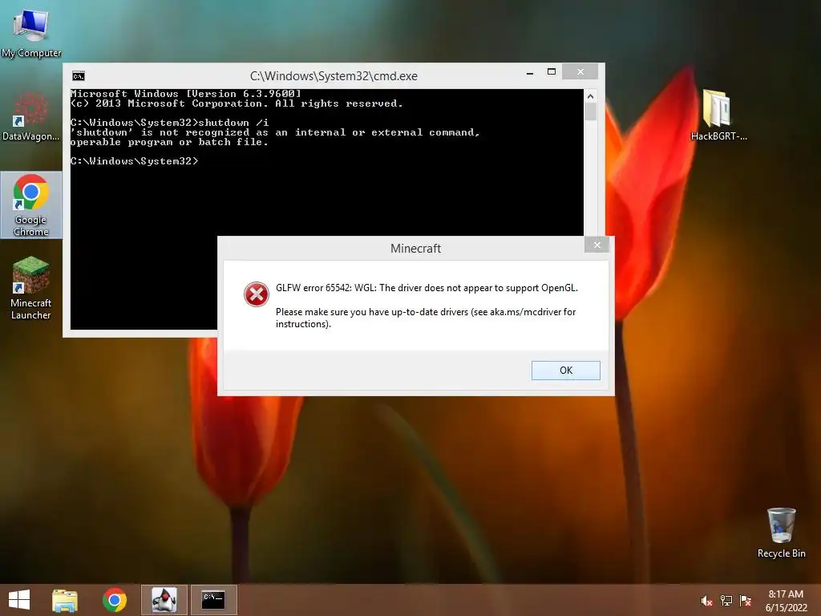Open File Explorer from the taskbar
This screenshot has height=616, width=821.
click(x=65, y=600)
